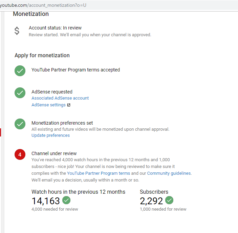Click the 'Apply for monetization' heading

point(42,56)
